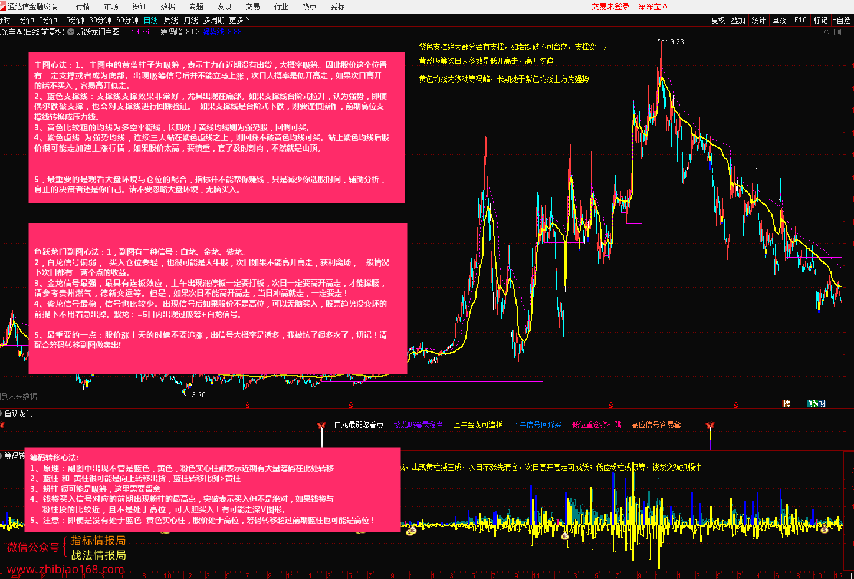Open the F10 company info button
The width and height of the screenshot is (854, 579).
(x=800, y=20)
